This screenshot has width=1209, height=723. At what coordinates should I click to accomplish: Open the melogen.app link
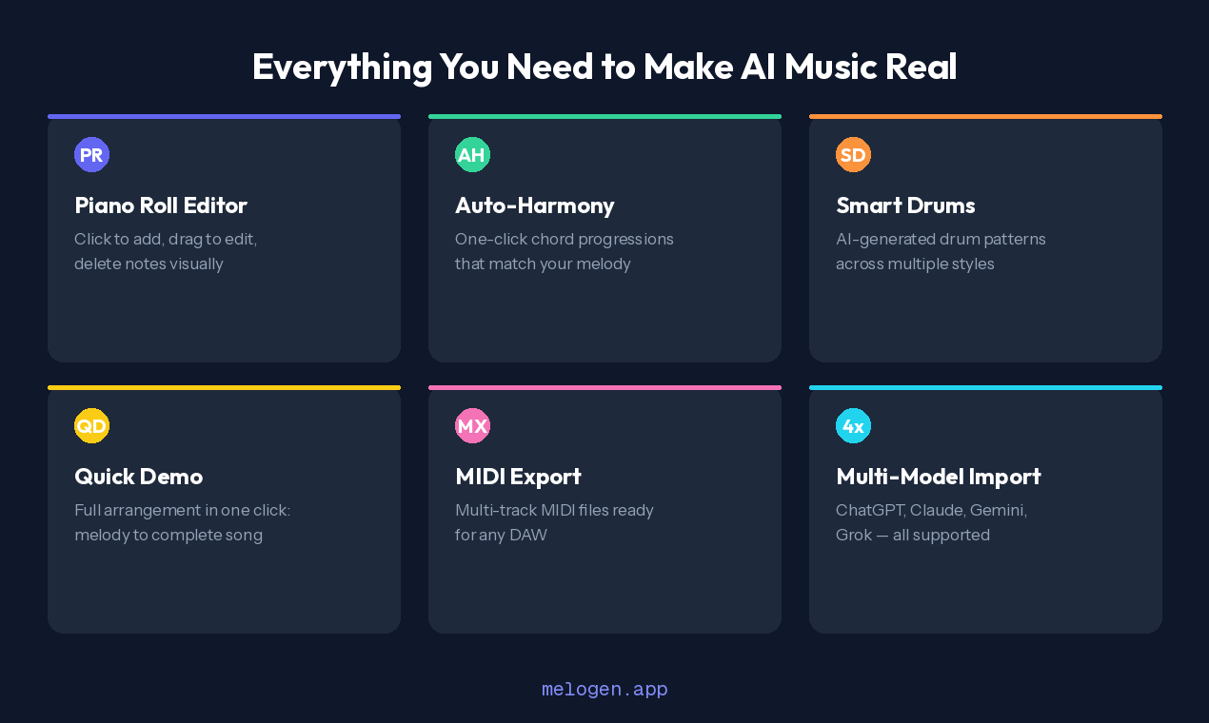604,689
